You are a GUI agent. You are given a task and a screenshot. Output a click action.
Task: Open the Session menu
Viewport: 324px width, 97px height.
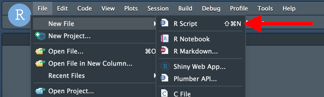[x=158, y=8]
